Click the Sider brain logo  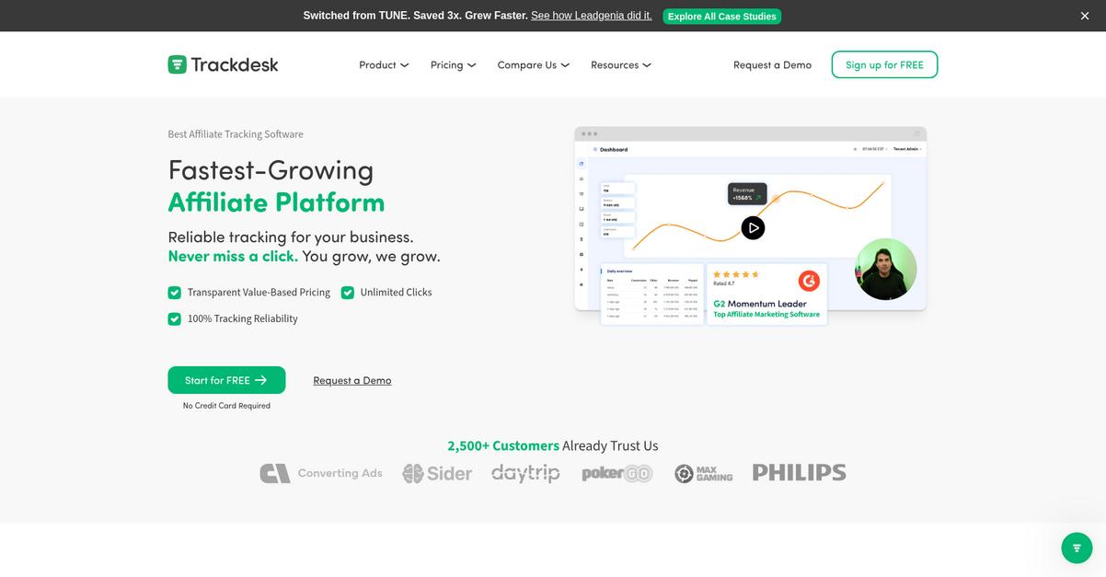437,473
